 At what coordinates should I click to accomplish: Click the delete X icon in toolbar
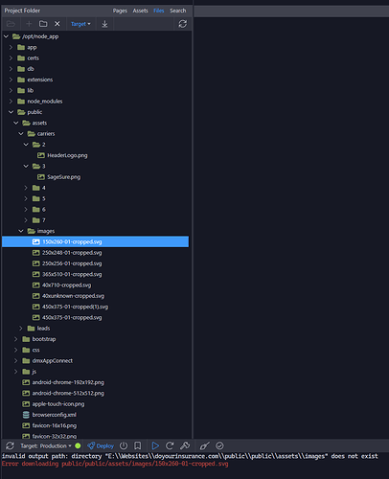[57, 24]
